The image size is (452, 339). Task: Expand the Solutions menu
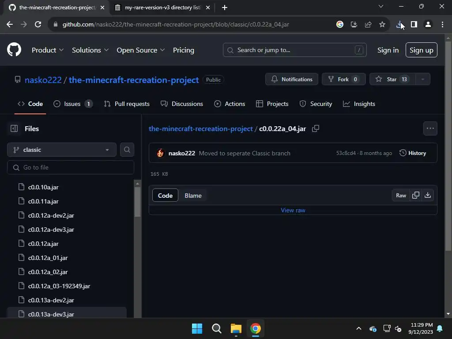(x=90, y=50)
